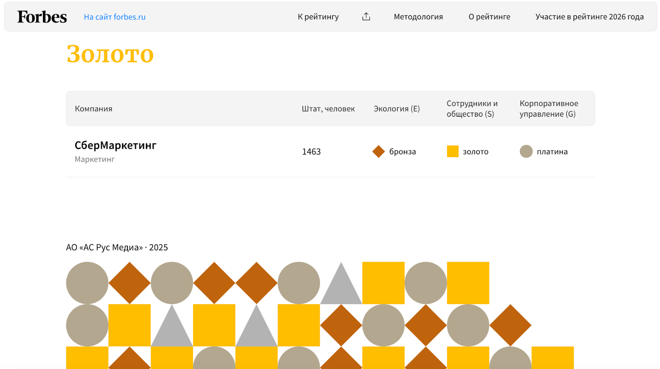
Task: Click the platinum circle icon beside платина
Action: 526,151
